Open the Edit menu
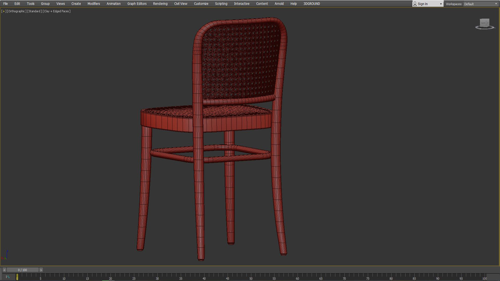The image size is (500, 281). click(x=17, y=4)
